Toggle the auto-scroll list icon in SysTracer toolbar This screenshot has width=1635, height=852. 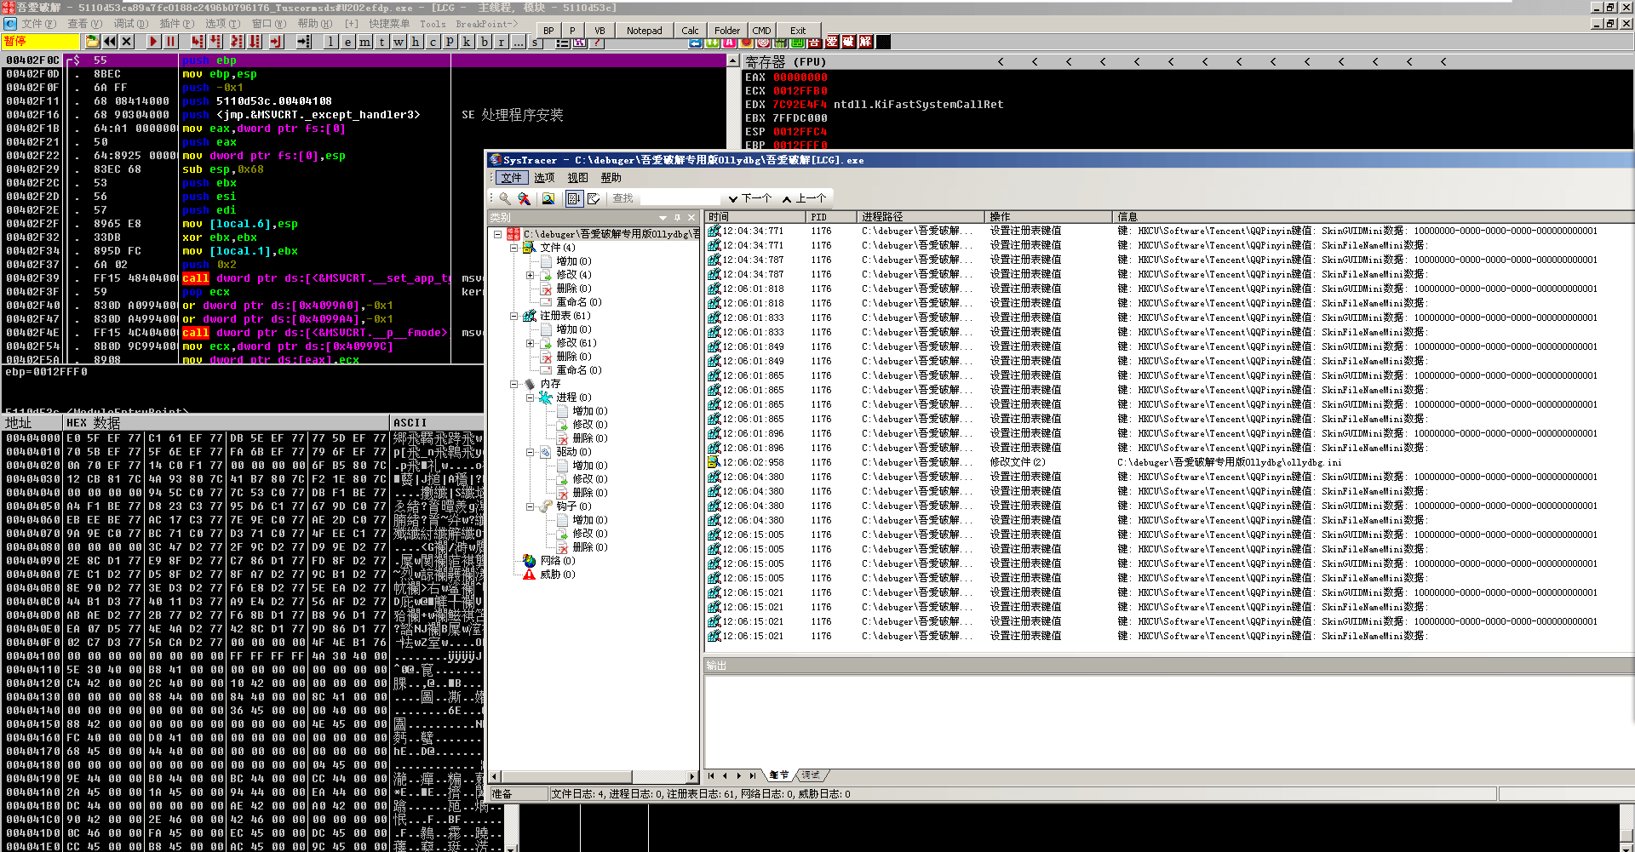575,198
